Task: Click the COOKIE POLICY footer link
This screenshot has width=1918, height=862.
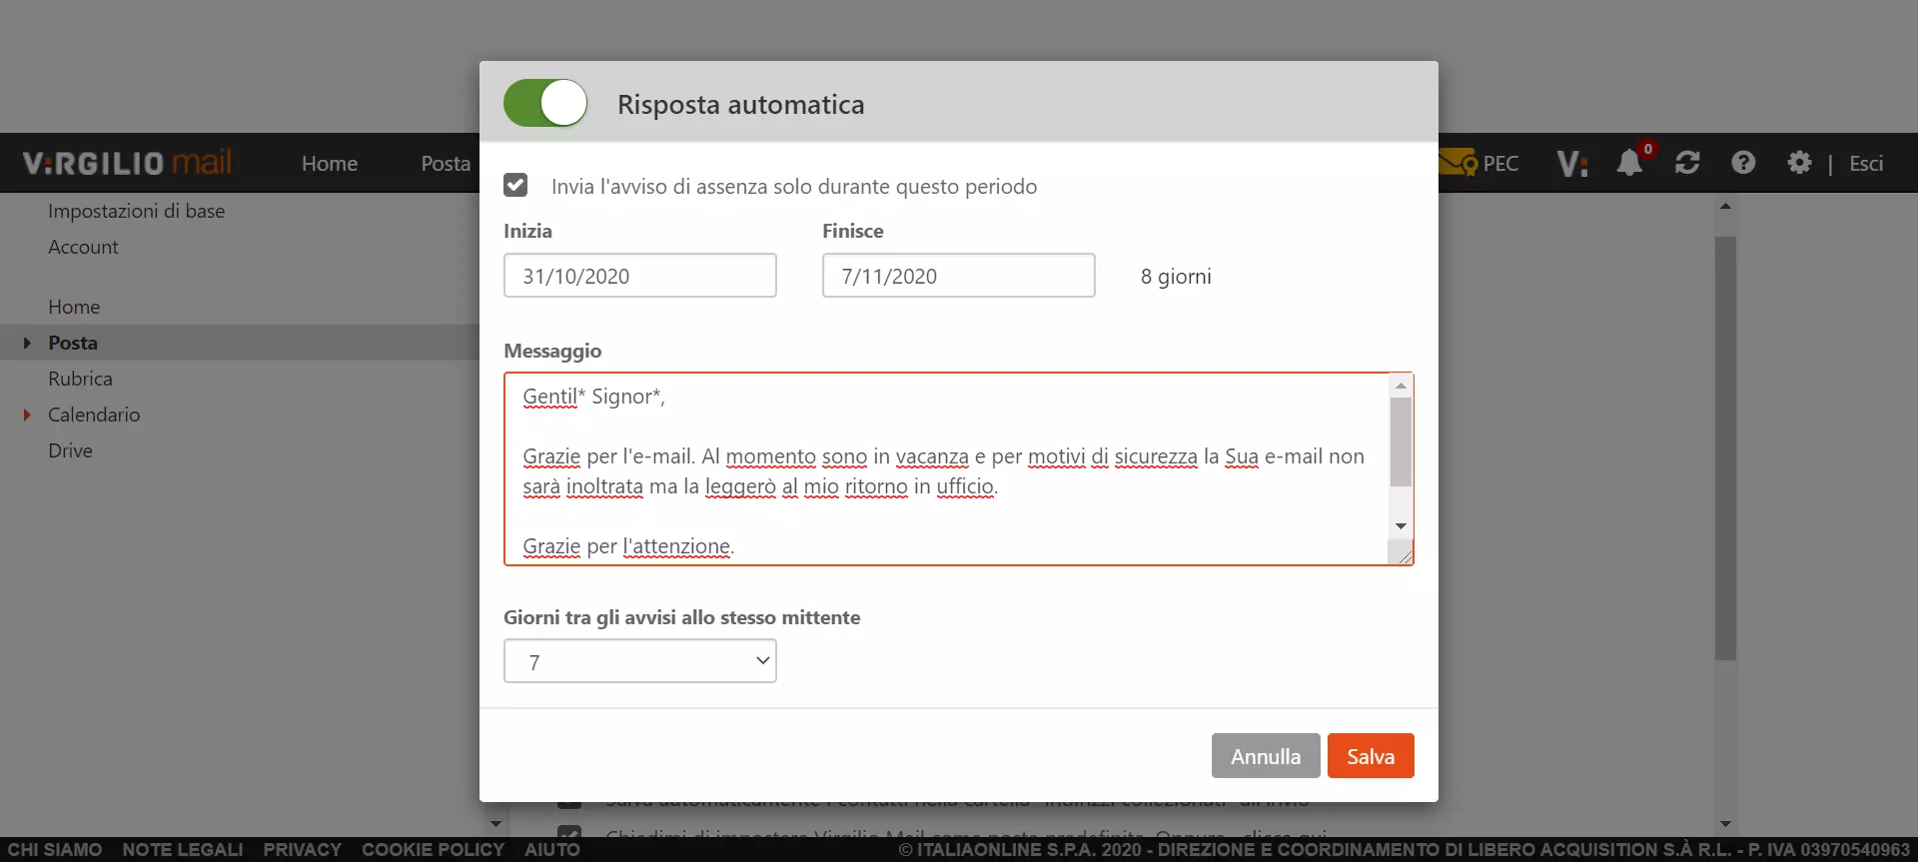Action: point(434,850)
